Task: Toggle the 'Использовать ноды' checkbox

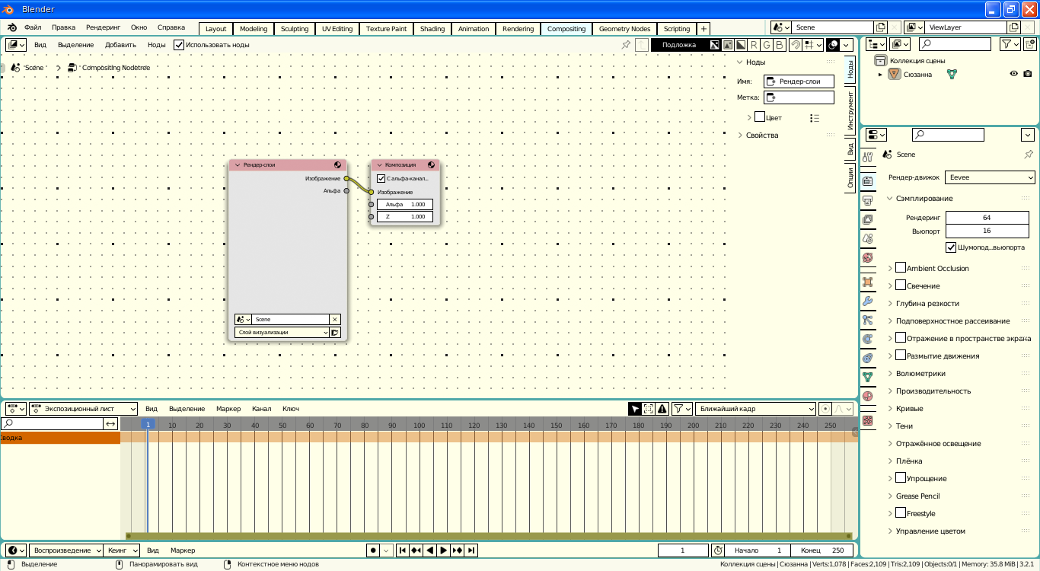Action: [x=179, y=45]
